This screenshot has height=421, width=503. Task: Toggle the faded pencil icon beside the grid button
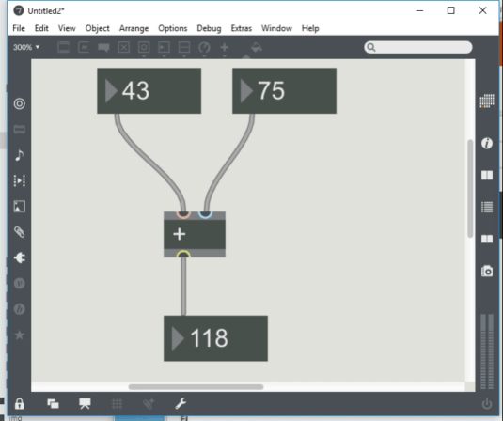click(x=149, y=404)
